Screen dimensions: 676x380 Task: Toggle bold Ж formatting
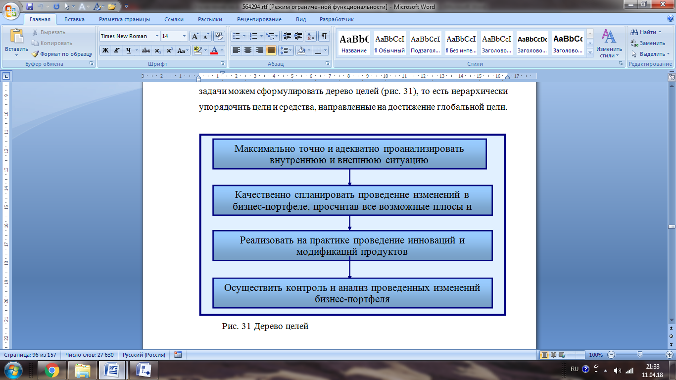(x=105, y=50)
